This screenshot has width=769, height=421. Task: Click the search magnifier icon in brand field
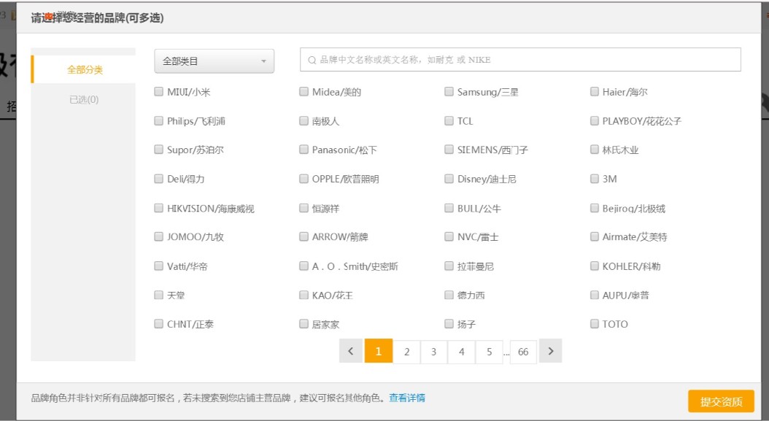coord(312,61)
